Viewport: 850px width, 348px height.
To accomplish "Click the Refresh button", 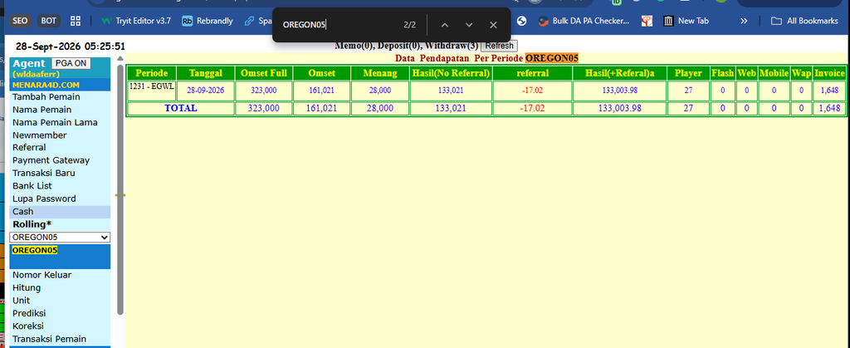I will (x=499, y=46).
